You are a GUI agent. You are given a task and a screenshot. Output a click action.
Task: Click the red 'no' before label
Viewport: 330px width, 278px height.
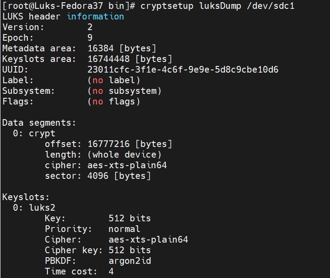tap(98, 80)
